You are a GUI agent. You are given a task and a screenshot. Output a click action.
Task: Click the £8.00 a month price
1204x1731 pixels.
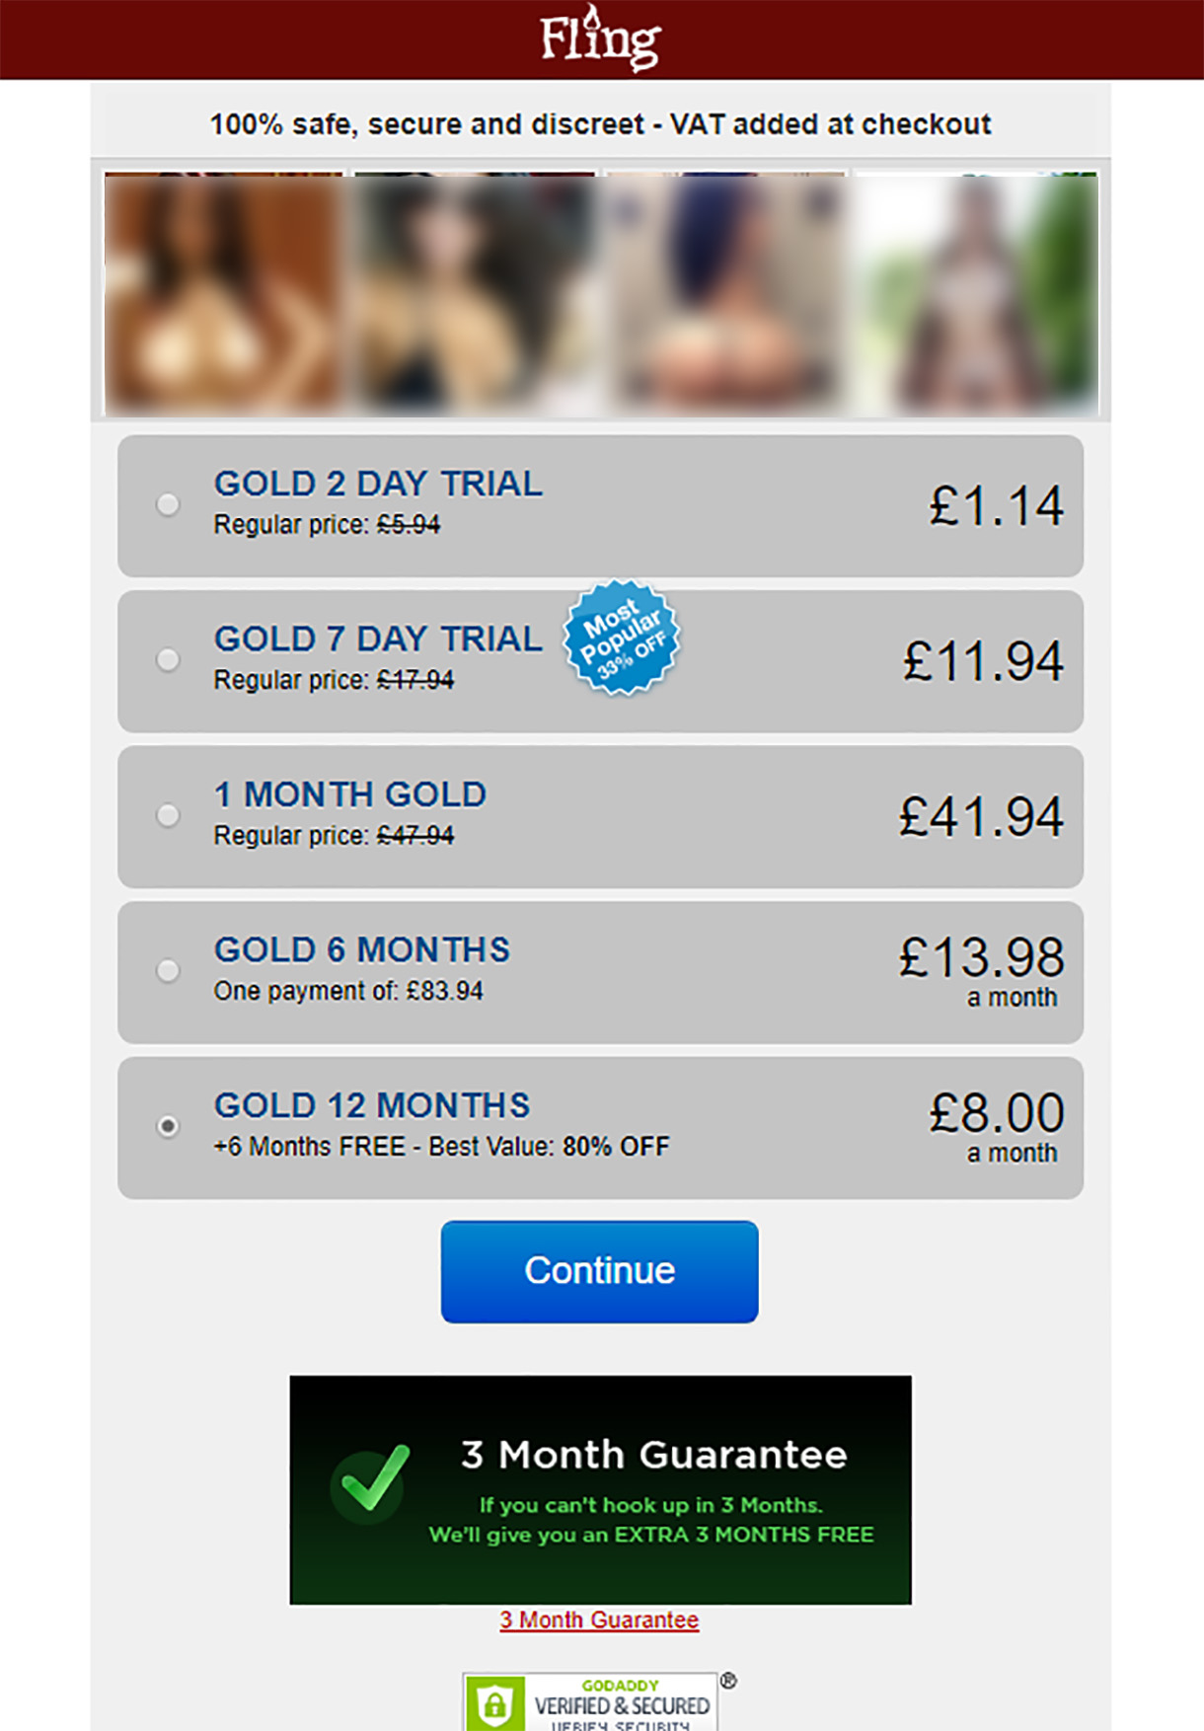[x=996, y=1114]
